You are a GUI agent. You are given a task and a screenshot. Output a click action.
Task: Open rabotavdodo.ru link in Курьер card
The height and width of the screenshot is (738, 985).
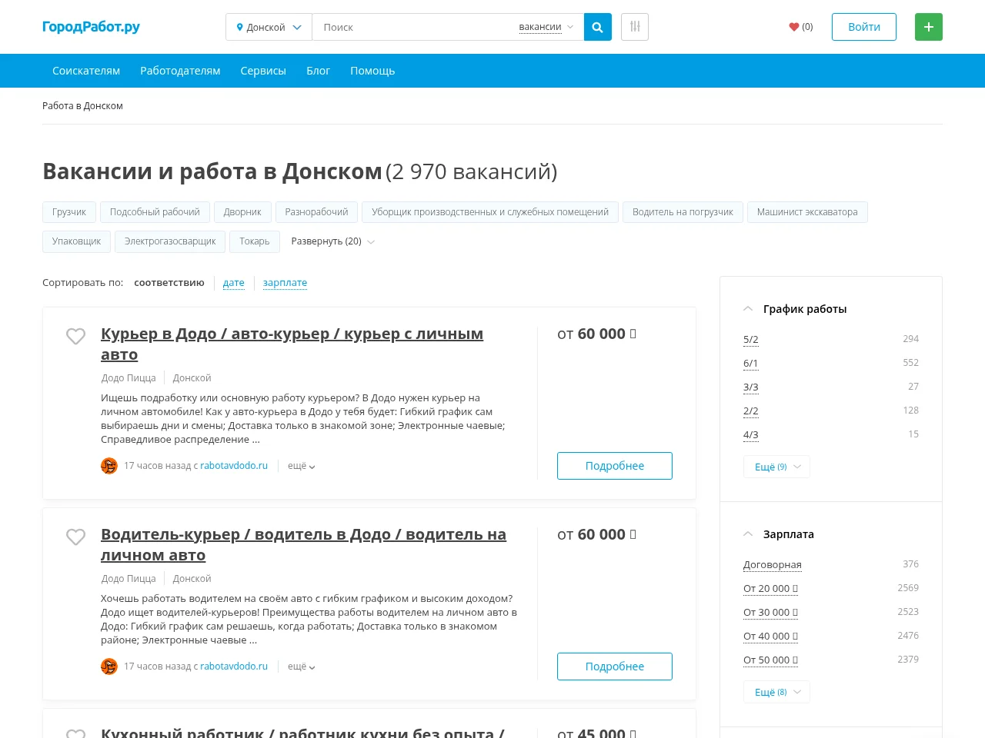pos(234,466)
